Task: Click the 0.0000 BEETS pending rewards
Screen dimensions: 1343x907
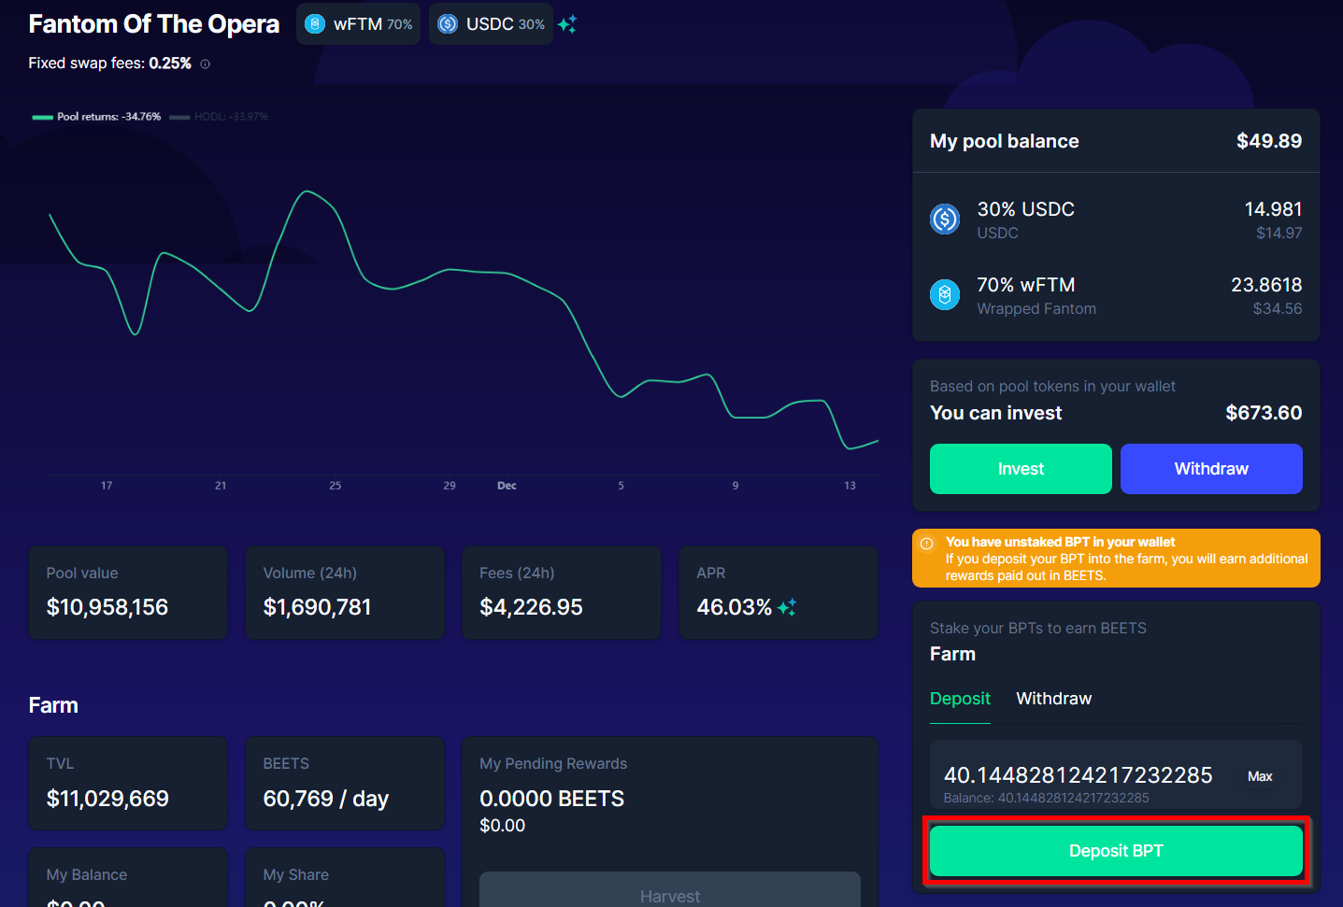Action: (x=551, y=799)
